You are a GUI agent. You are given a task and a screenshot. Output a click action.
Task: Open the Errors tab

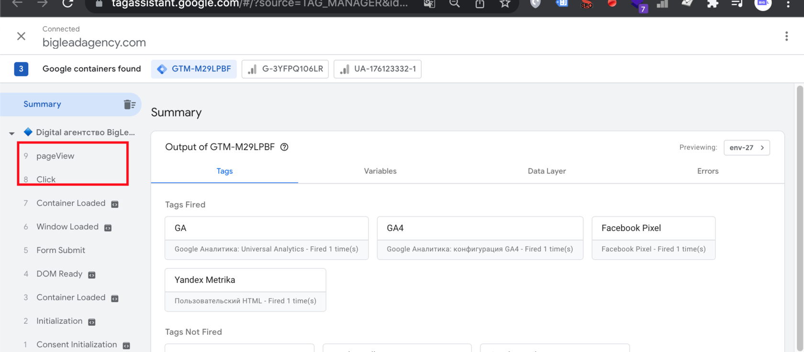tap(707, 171)
